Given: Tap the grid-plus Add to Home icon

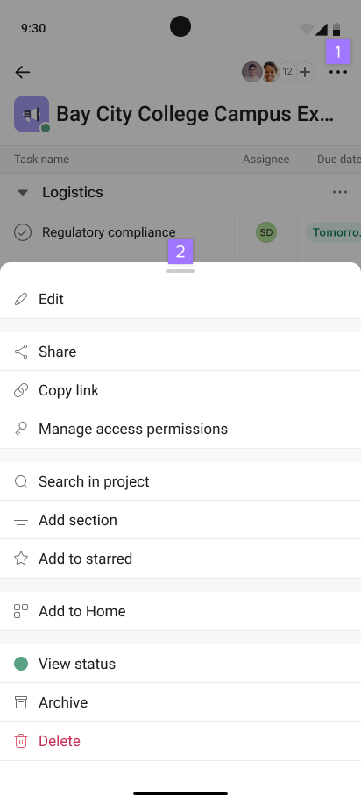Looking at the screenshot, I should (x=20, y=611).
